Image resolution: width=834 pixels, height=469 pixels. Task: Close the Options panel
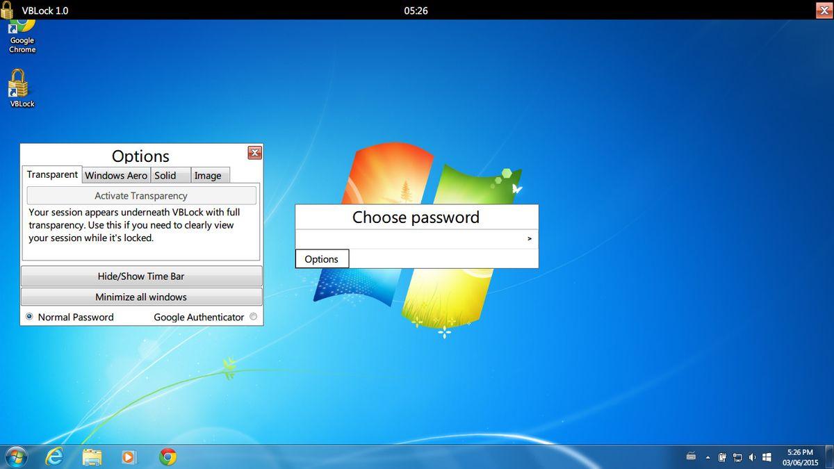(255, 153)
